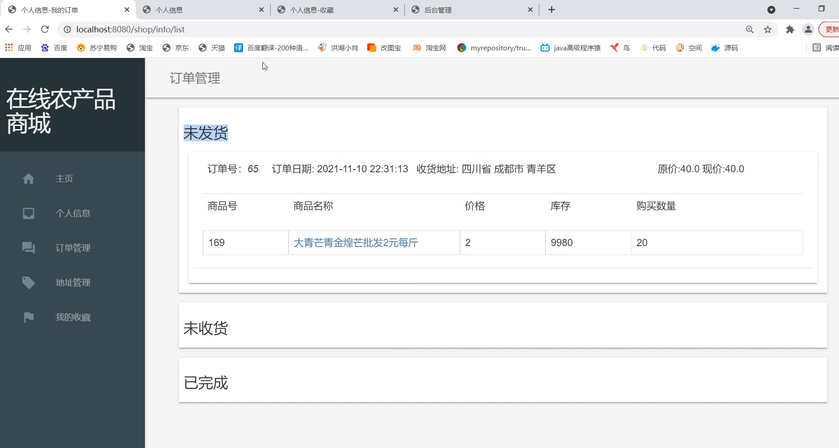This screenshot has width=839, height=448.
Task: Click the 原价:40.0 现价:40.0 text
Action: point(701,169)
